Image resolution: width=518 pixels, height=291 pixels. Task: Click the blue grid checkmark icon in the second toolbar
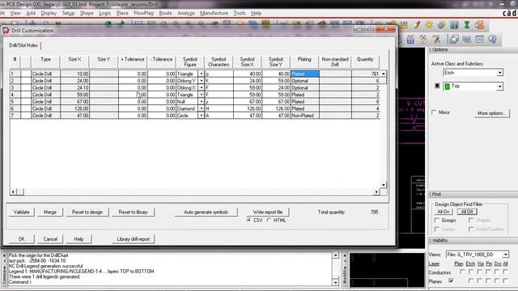pos(410,40)
